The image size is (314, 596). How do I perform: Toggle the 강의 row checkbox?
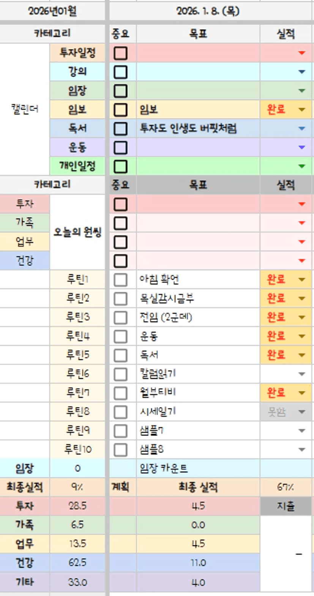[120, 72]
